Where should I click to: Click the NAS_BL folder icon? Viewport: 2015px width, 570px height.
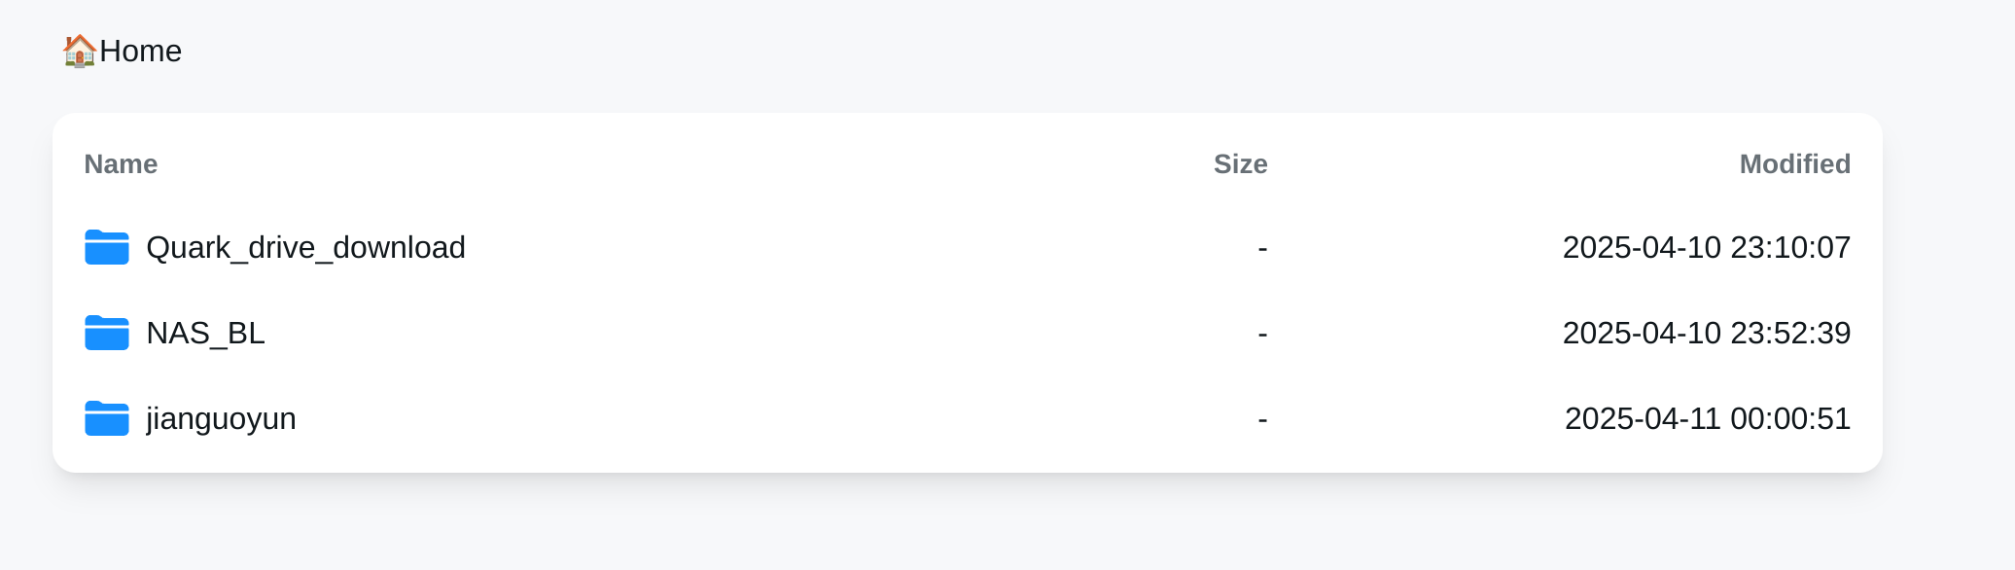click(x=107, y=334)
